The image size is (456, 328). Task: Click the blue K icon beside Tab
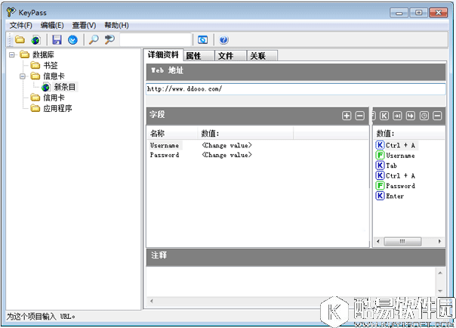click(x=380, y=166)
